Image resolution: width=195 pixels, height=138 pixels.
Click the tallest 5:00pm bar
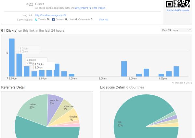[x=12, y=58]
